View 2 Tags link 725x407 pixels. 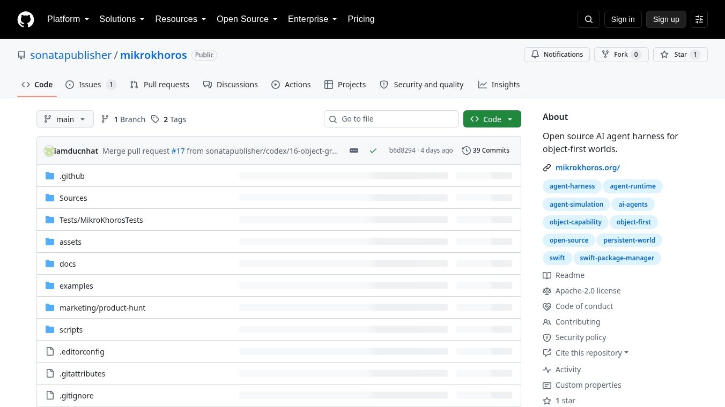pyautogui.click(x=168, y=119)
